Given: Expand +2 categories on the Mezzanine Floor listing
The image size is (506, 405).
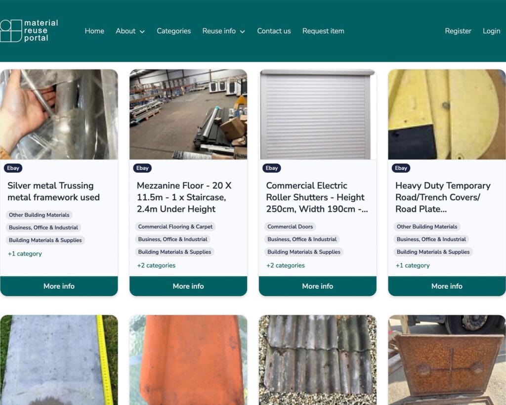Looking at the screenshot, I should [x=156, y=265].
